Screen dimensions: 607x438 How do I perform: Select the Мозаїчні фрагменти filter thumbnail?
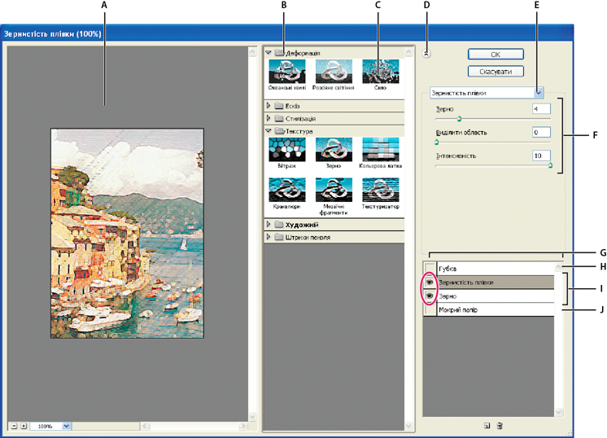(x=334, y=190)
